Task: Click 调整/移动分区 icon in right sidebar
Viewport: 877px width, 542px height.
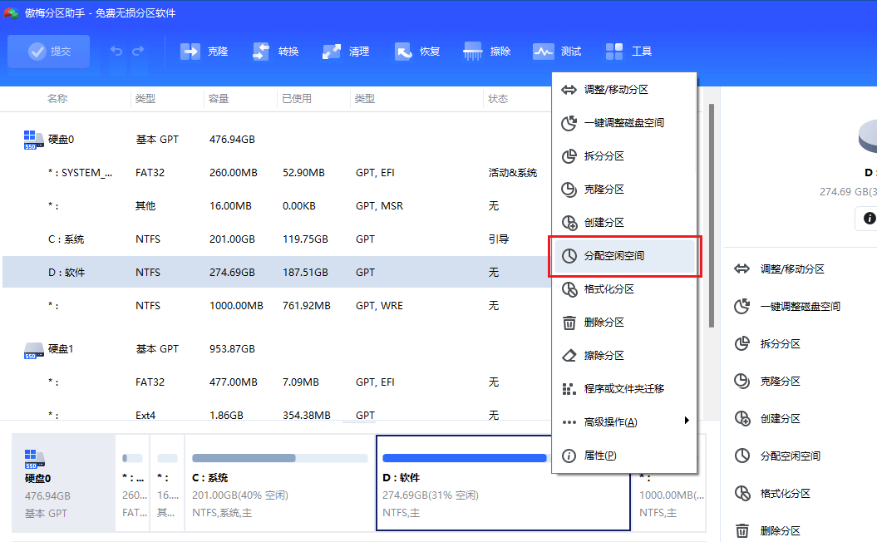Action: [x=742, y=269]
